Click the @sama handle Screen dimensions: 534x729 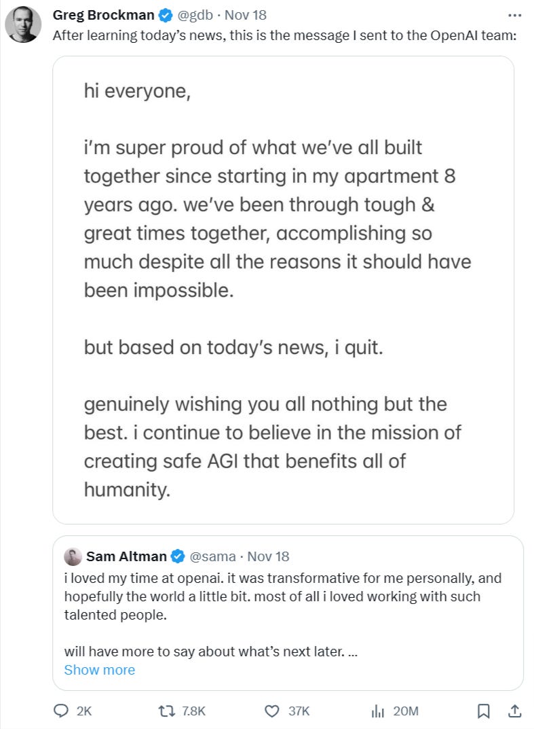(212, 556)
